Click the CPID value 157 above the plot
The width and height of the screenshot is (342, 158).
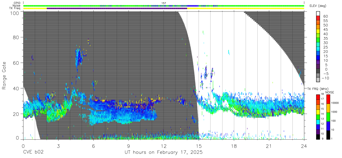tap(164, 3)
